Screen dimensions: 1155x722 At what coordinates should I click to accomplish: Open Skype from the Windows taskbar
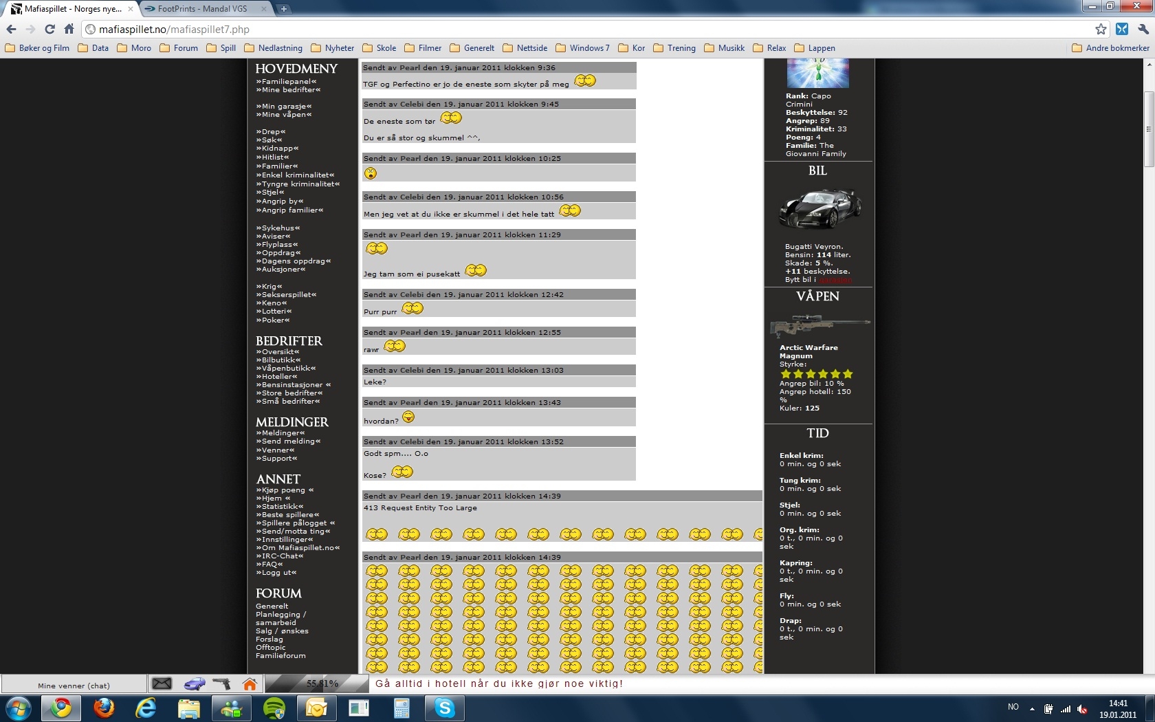(445, 708)
